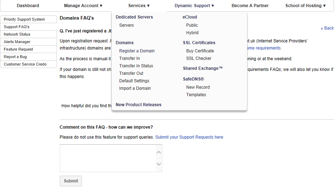The image size is (335, 191).
Task: Open the Services dropdown menu
Action: tap(139, 6)
